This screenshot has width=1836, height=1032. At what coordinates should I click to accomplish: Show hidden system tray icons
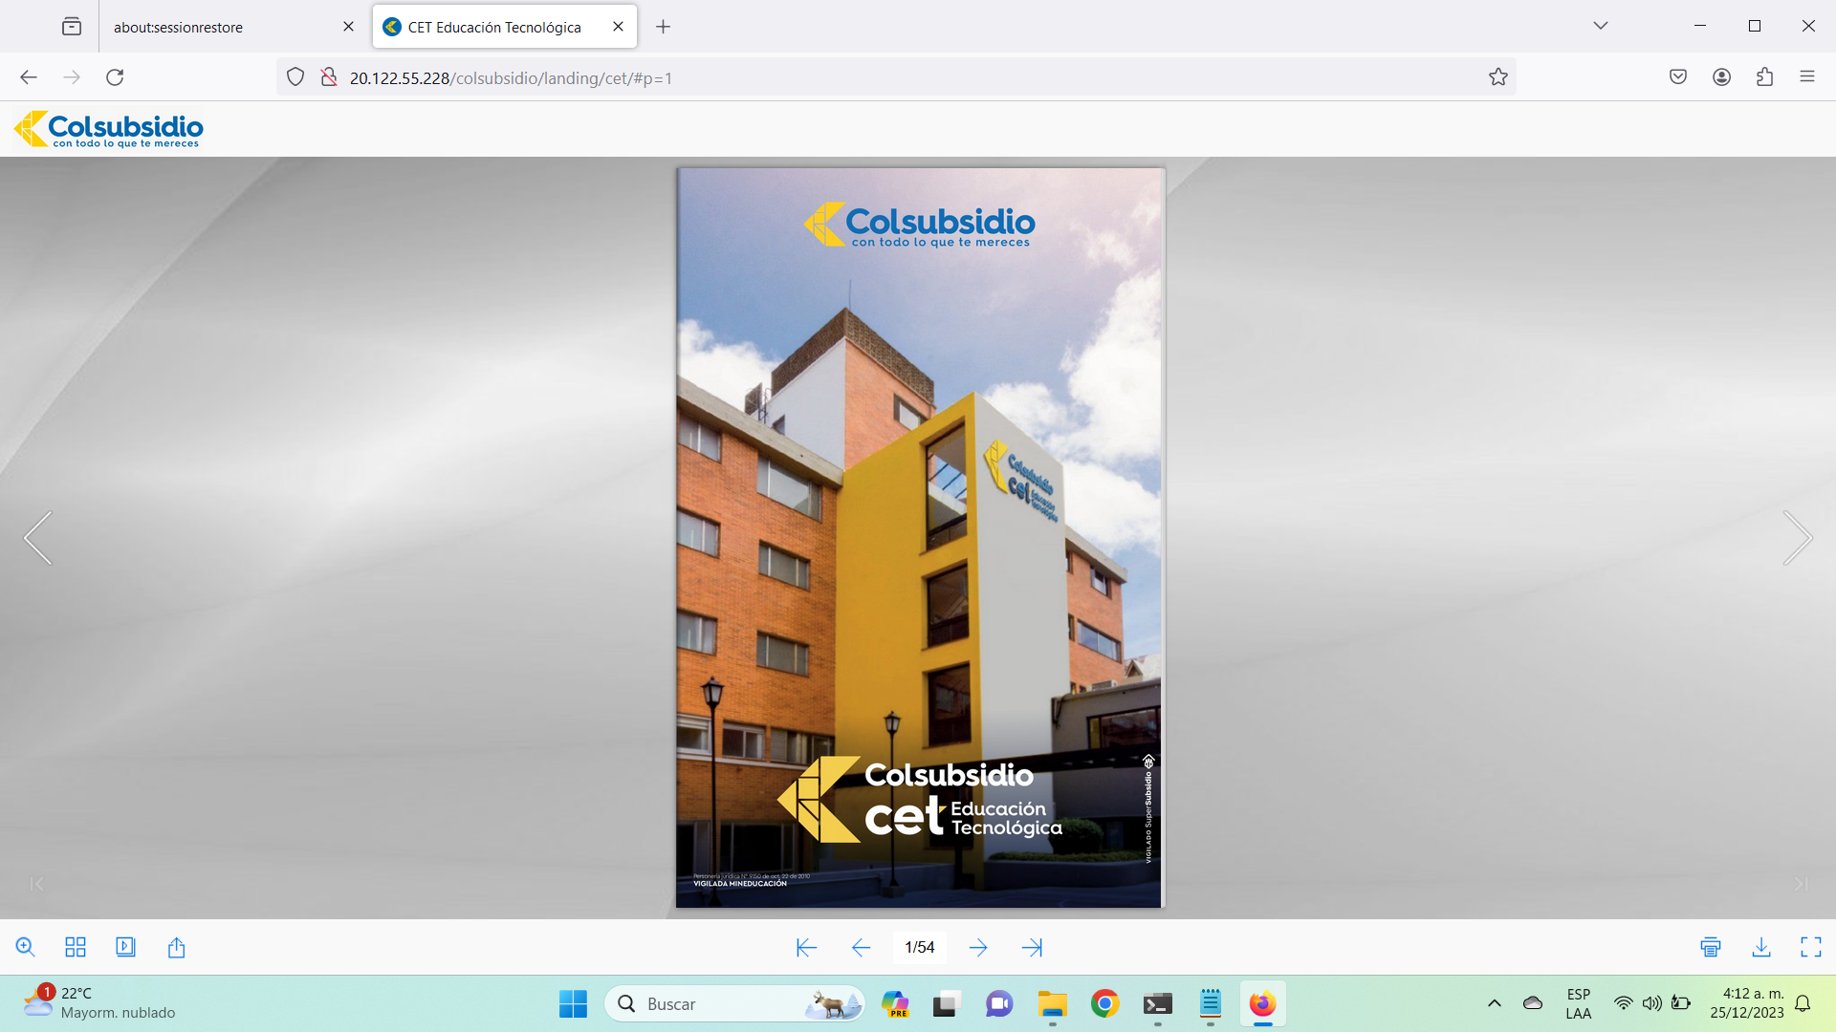coord(1494,1003)
